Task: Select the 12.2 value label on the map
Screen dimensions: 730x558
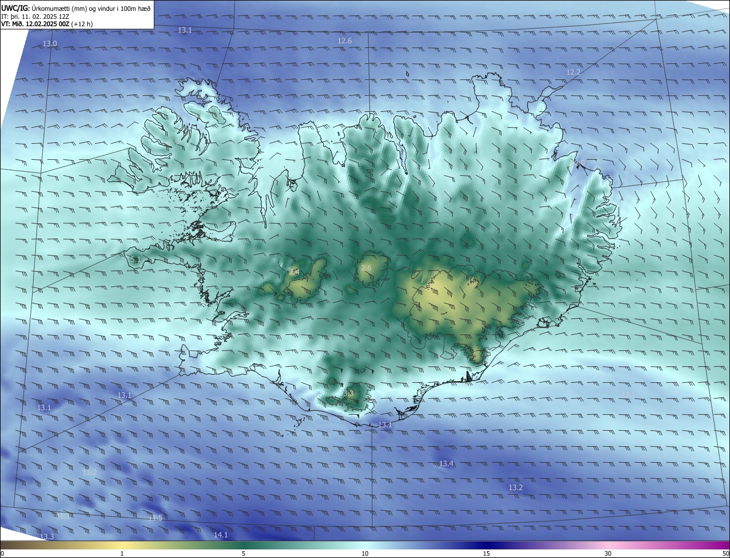Action: [x=573, y=72]
